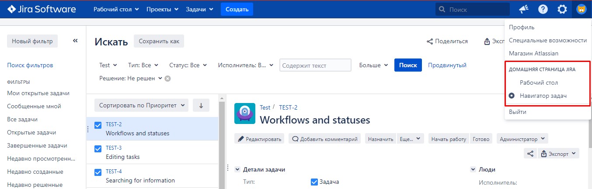The height and width of the screenshot is (189, 592).
Task: Click the Jira Software logo
Action: point(42,9)
